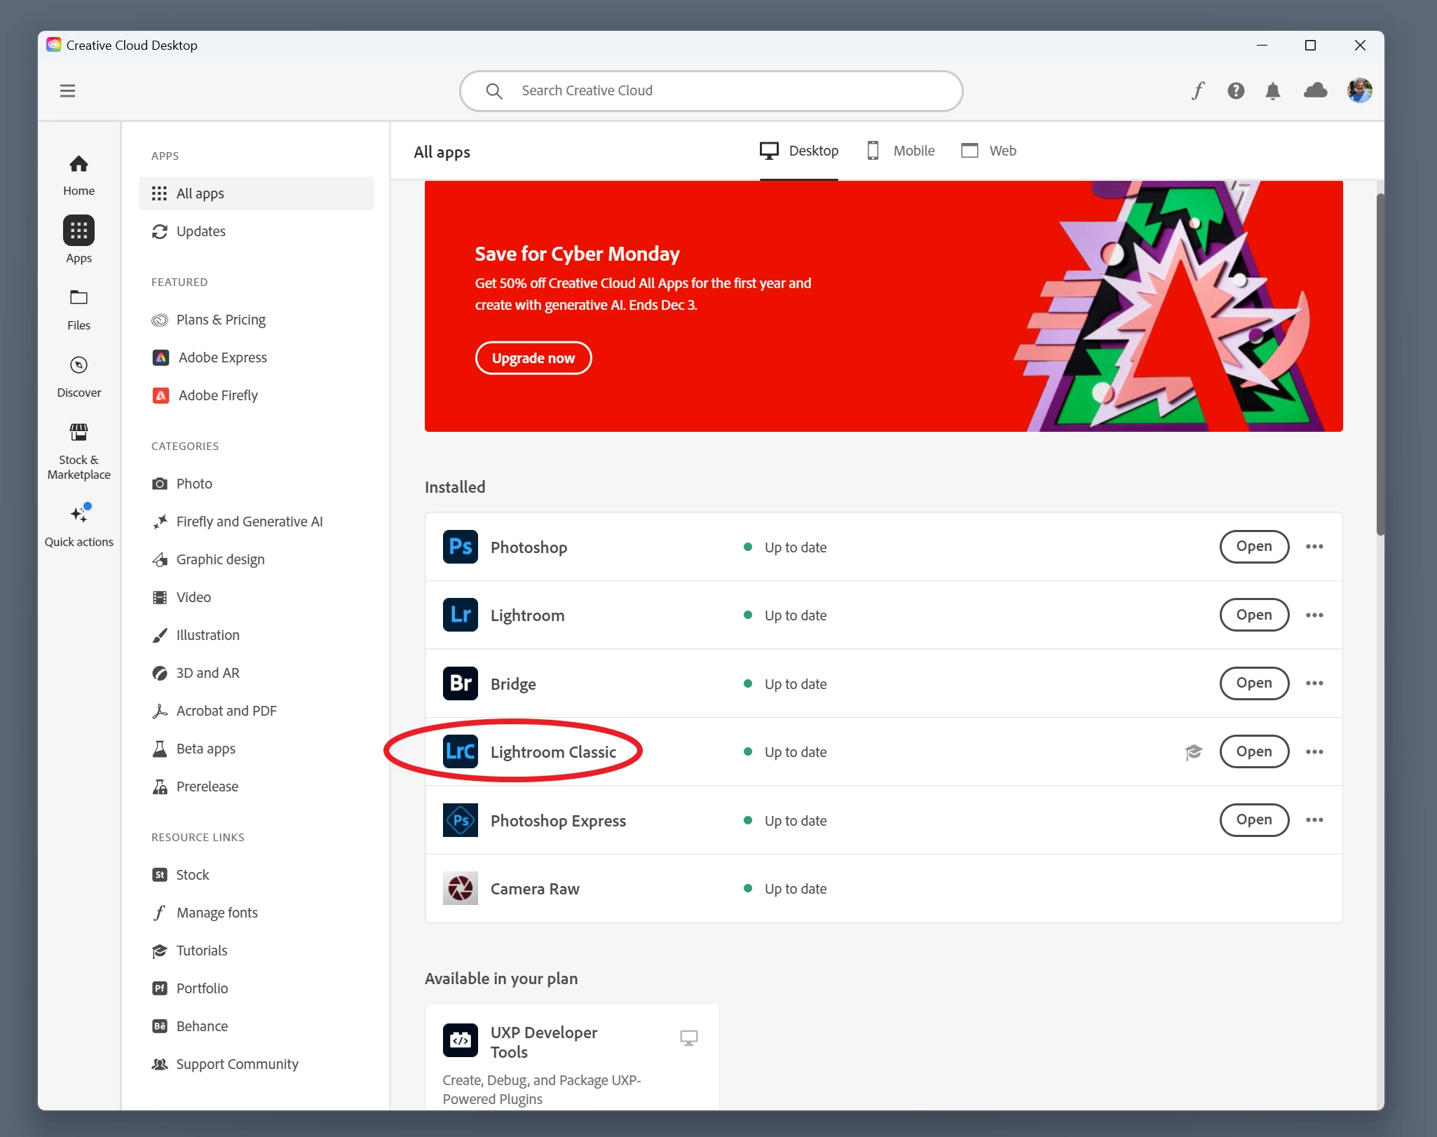
Task: Switch to the Mobile tab
Action: (x=901, y=151)
